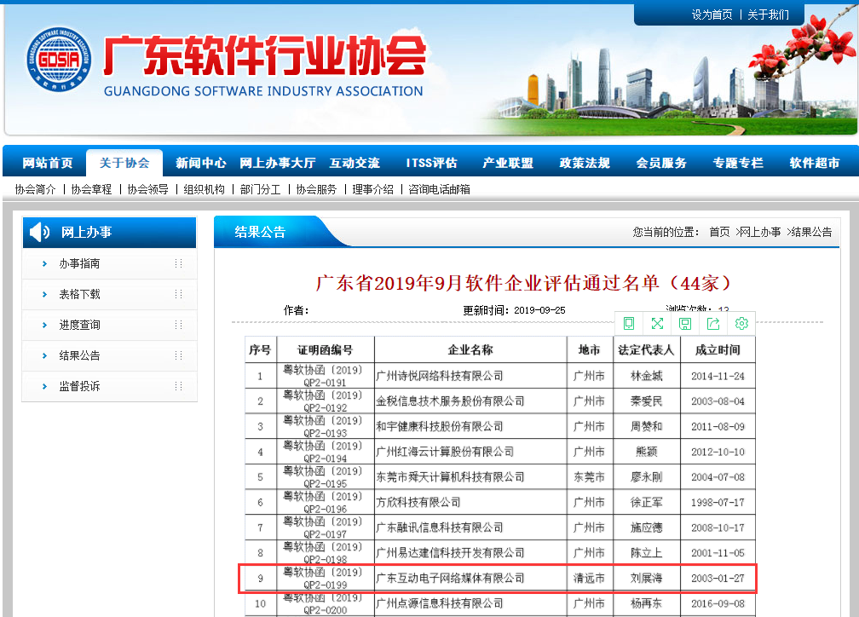Image resolution: width=859 pixels, height=617 pixels.
Task: Click the 关于我们 link at top
Action: click(x=768, y=14)
